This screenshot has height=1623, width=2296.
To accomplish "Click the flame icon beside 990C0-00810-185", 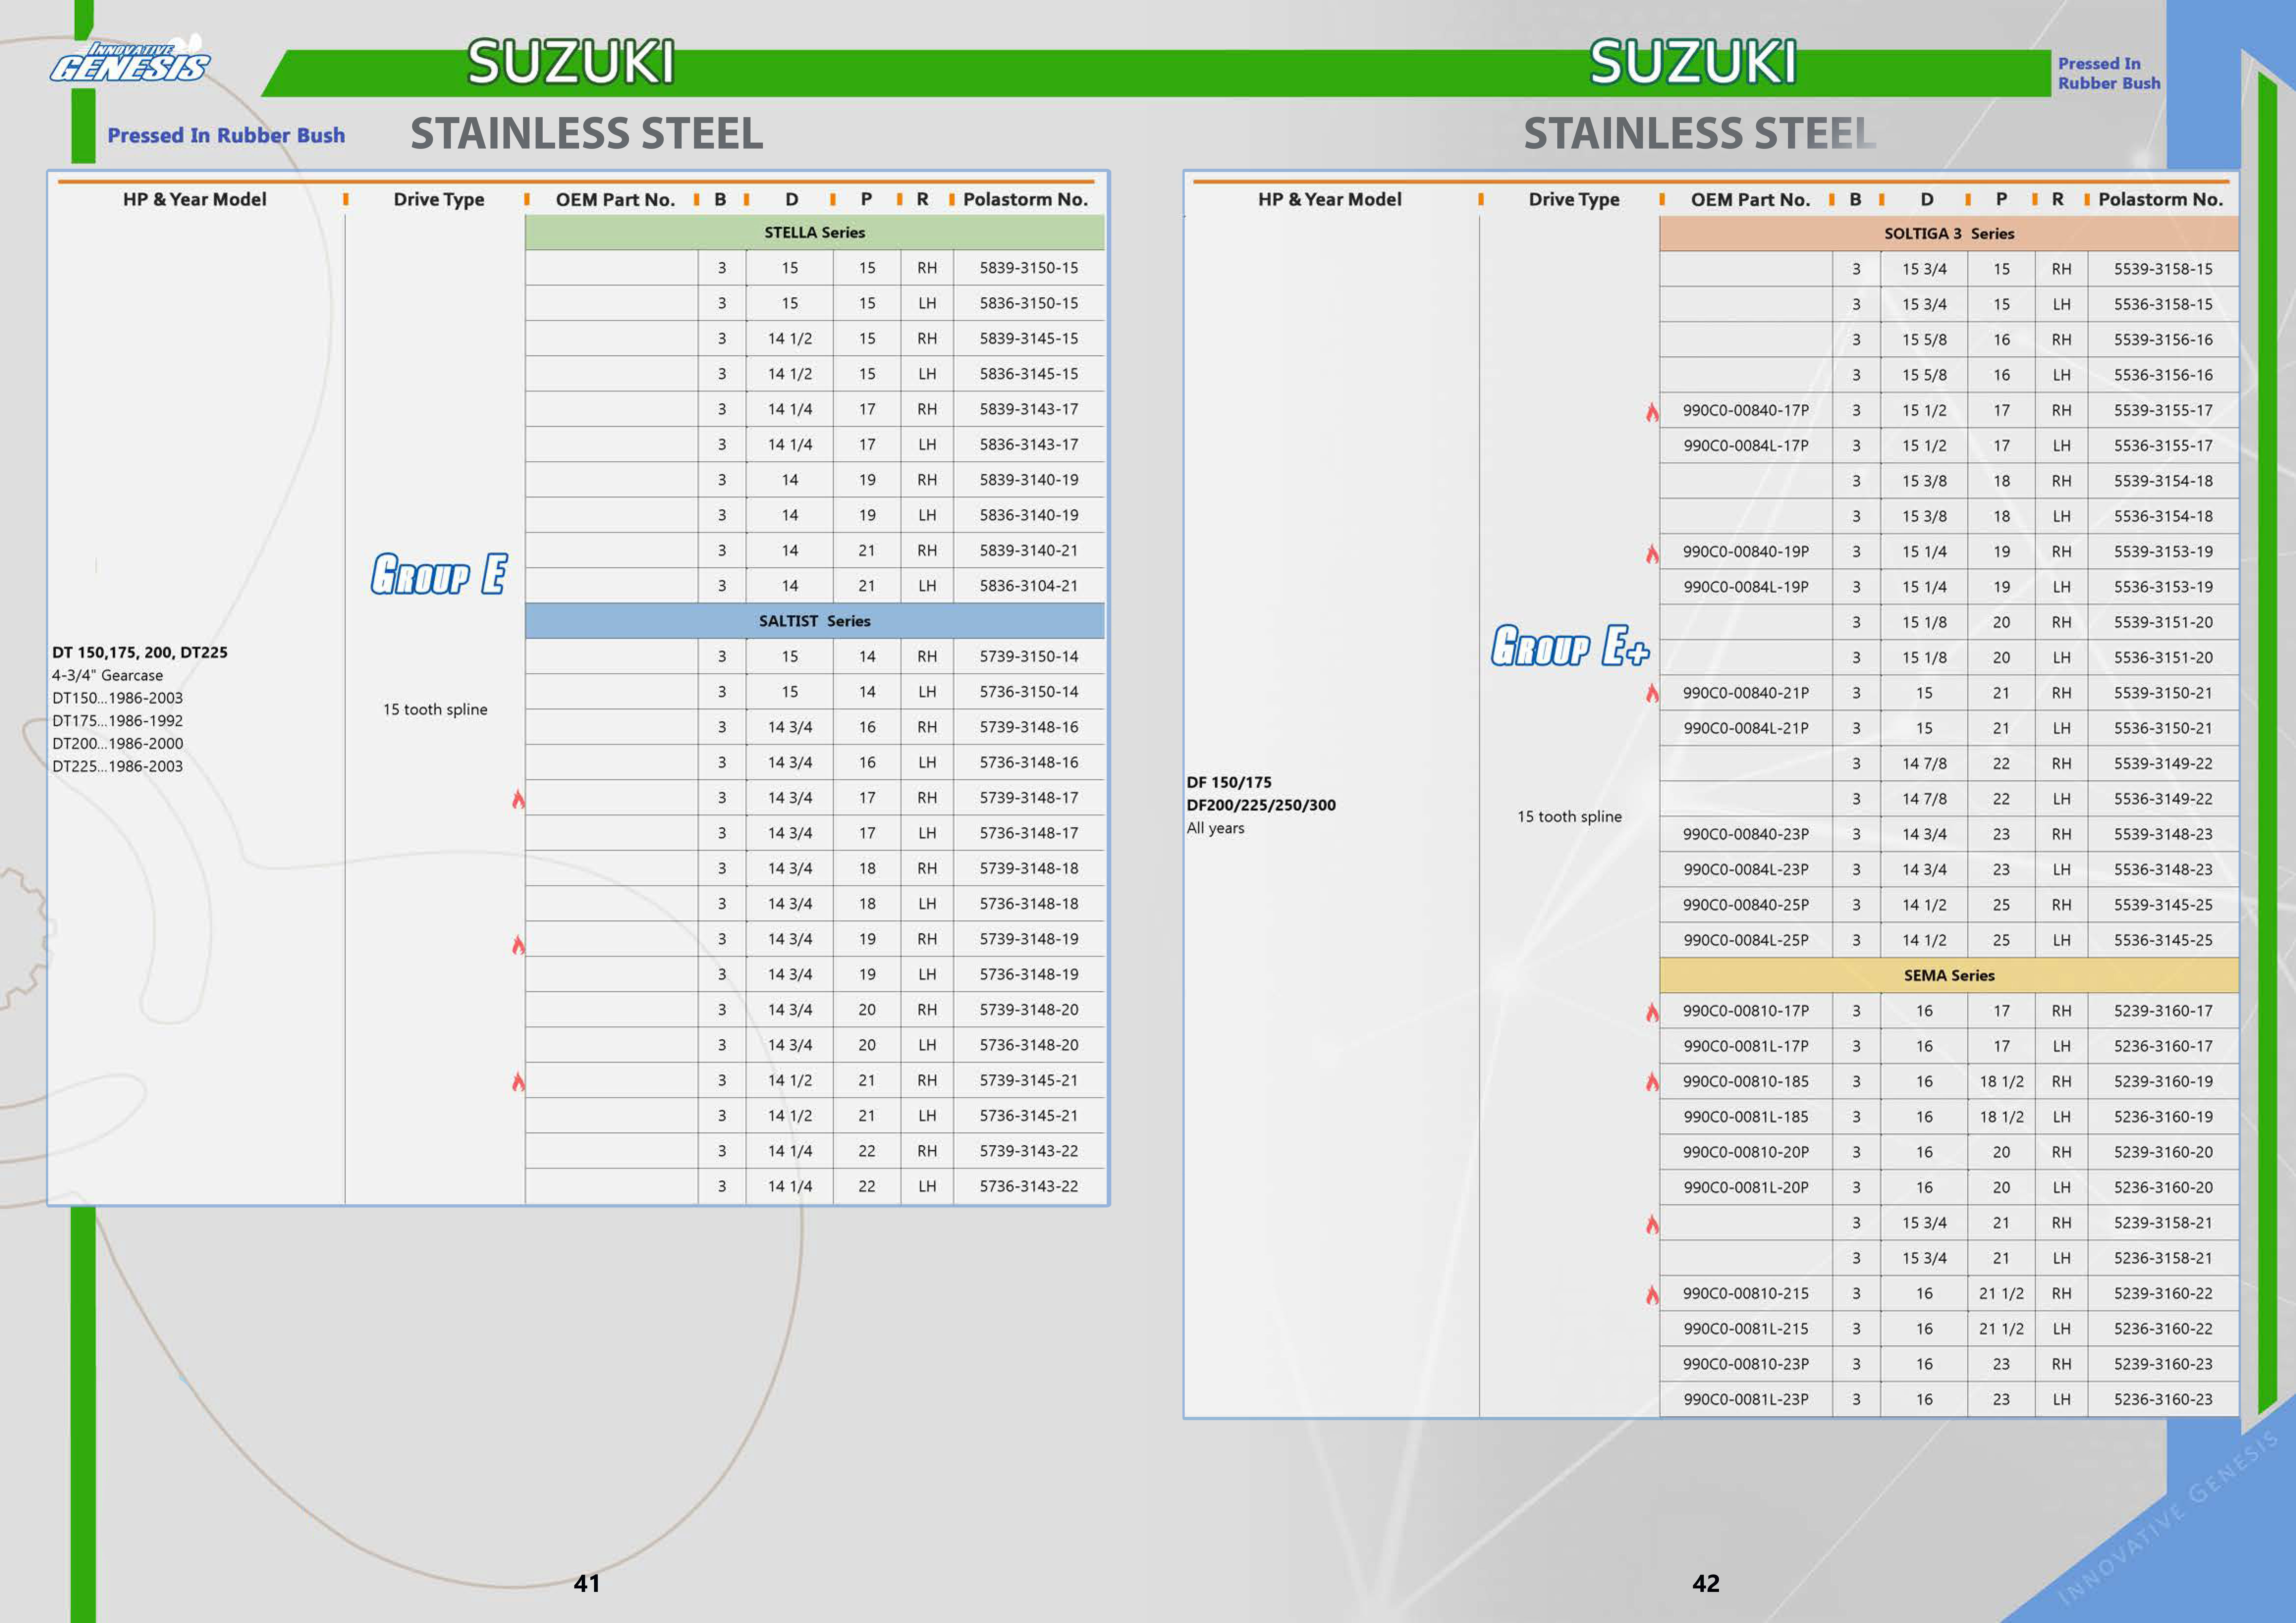I will pos(1652,1082).
